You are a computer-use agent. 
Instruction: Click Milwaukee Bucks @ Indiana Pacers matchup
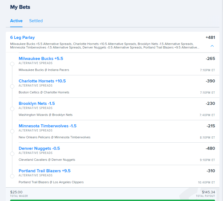pyautogui.click(x=44, y=70)
